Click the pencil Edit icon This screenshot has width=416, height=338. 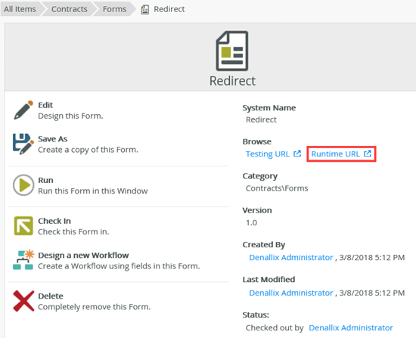[x=23, y=110]
